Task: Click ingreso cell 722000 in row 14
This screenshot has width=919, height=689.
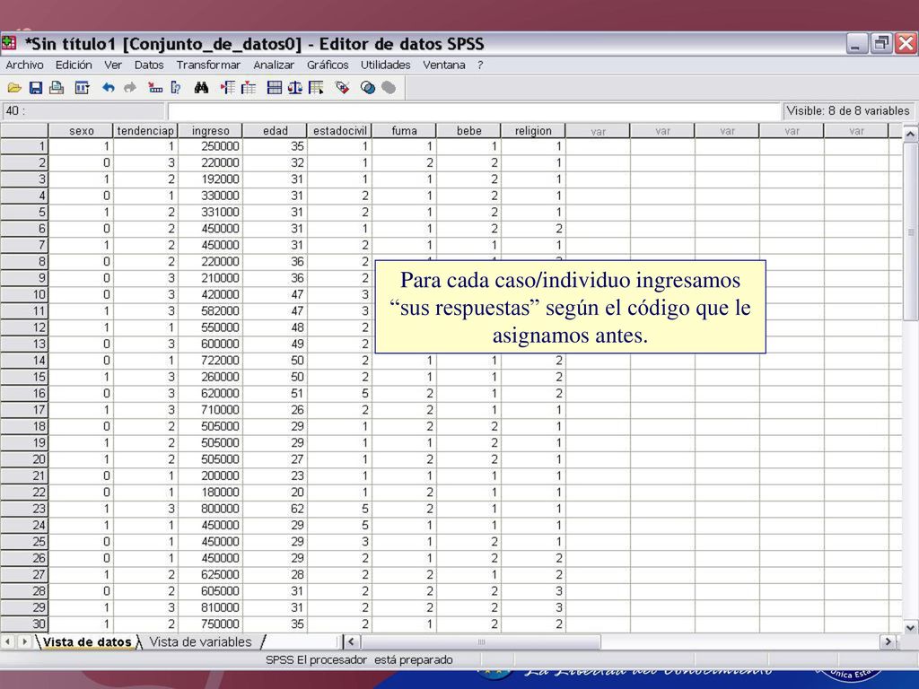Action: (x=210, y=361)
